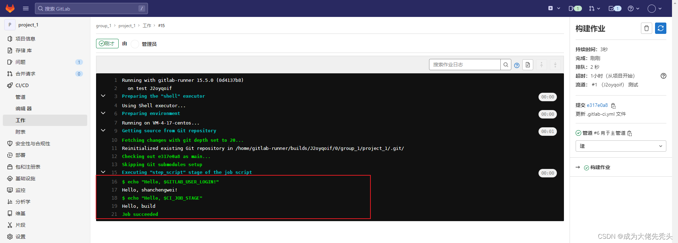Click the 存储库 file icon
This screenshot has width=678, height=243.
[10, 50]
